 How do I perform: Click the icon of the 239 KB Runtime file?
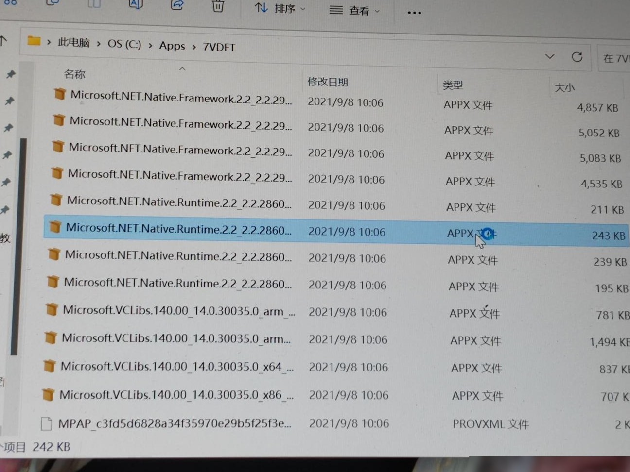tap(54, 253)
